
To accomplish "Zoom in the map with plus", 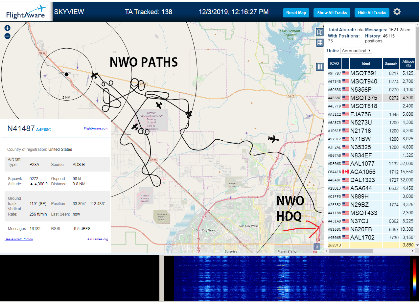I will click(7, 28).
